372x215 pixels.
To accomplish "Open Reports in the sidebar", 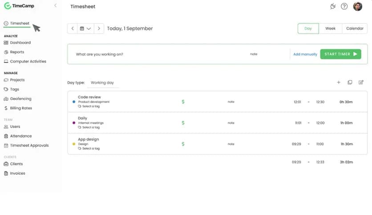I will click(x=17, y=52).
